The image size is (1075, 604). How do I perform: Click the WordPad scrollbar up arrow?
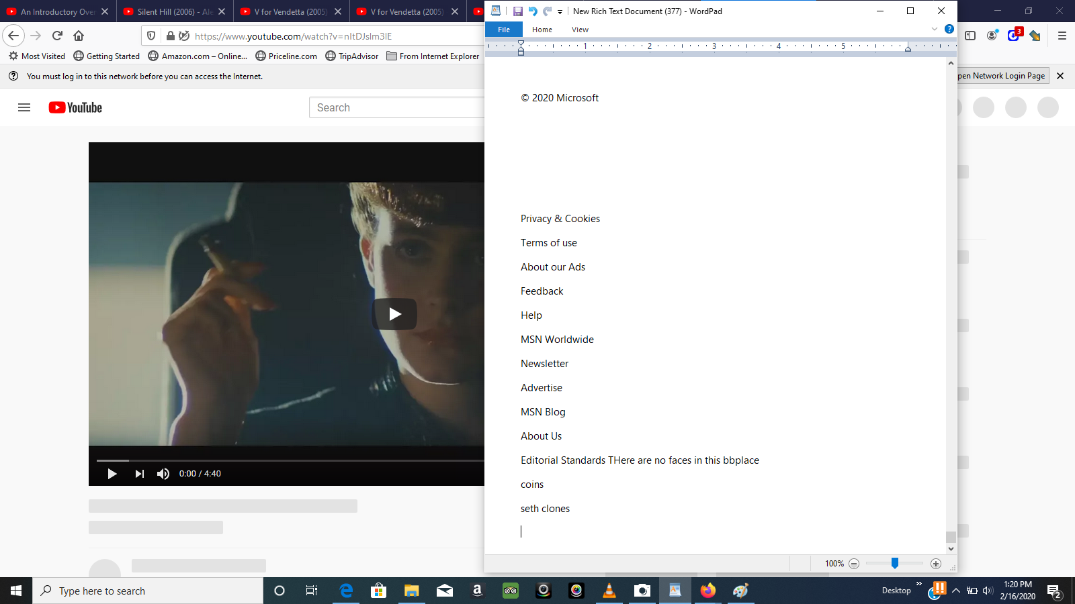point(951,63)
